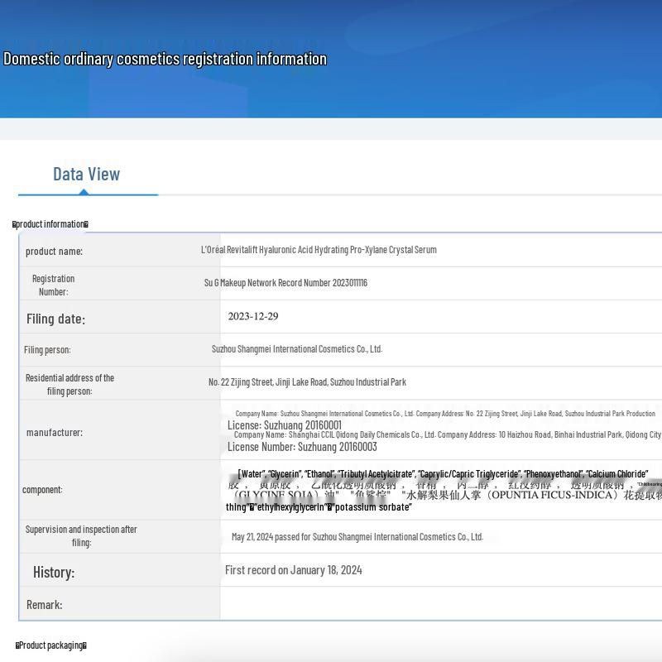Click the 'Domestic ordinary cosmetics registration information' page title
662x662 pixels.
click(x=165, y=59)
